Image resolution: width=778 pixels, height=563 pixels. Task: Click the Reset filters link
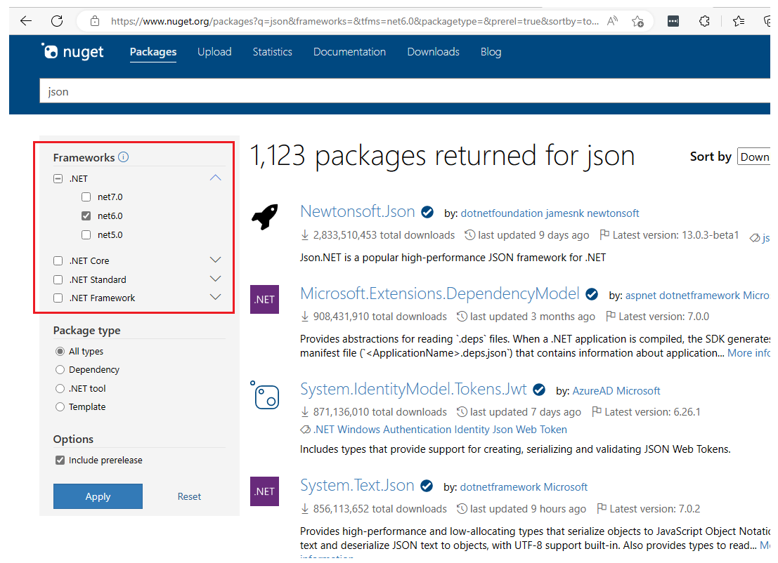[x=189, y=496]
